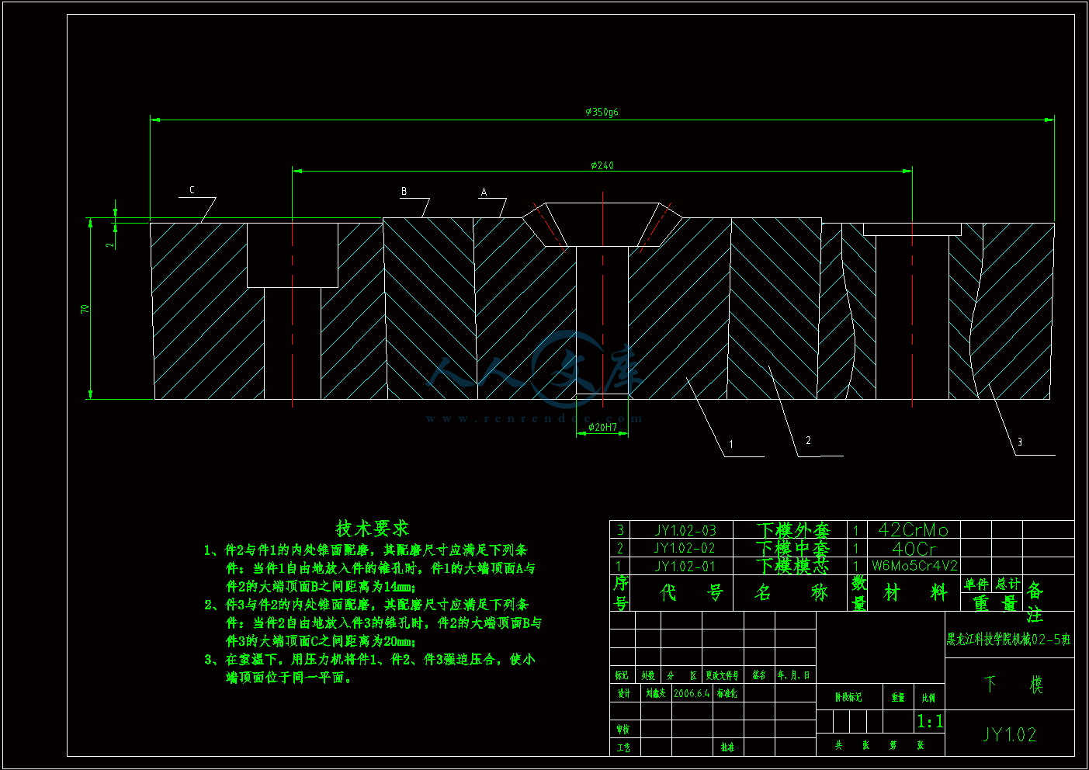The image size is (1089, 770).
Task: Click the 备注 column header
Action: point(1035,602)
